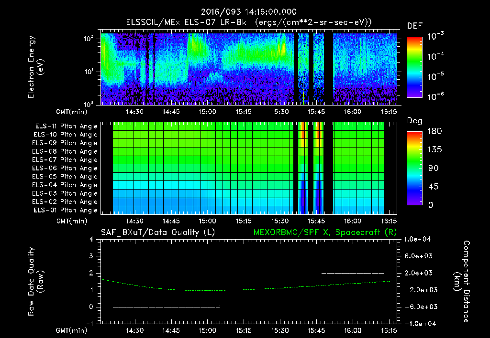Click the Deg pitch angle color bar
The image size is (490, 338).
pyautogui.click(x=414, y=168)
